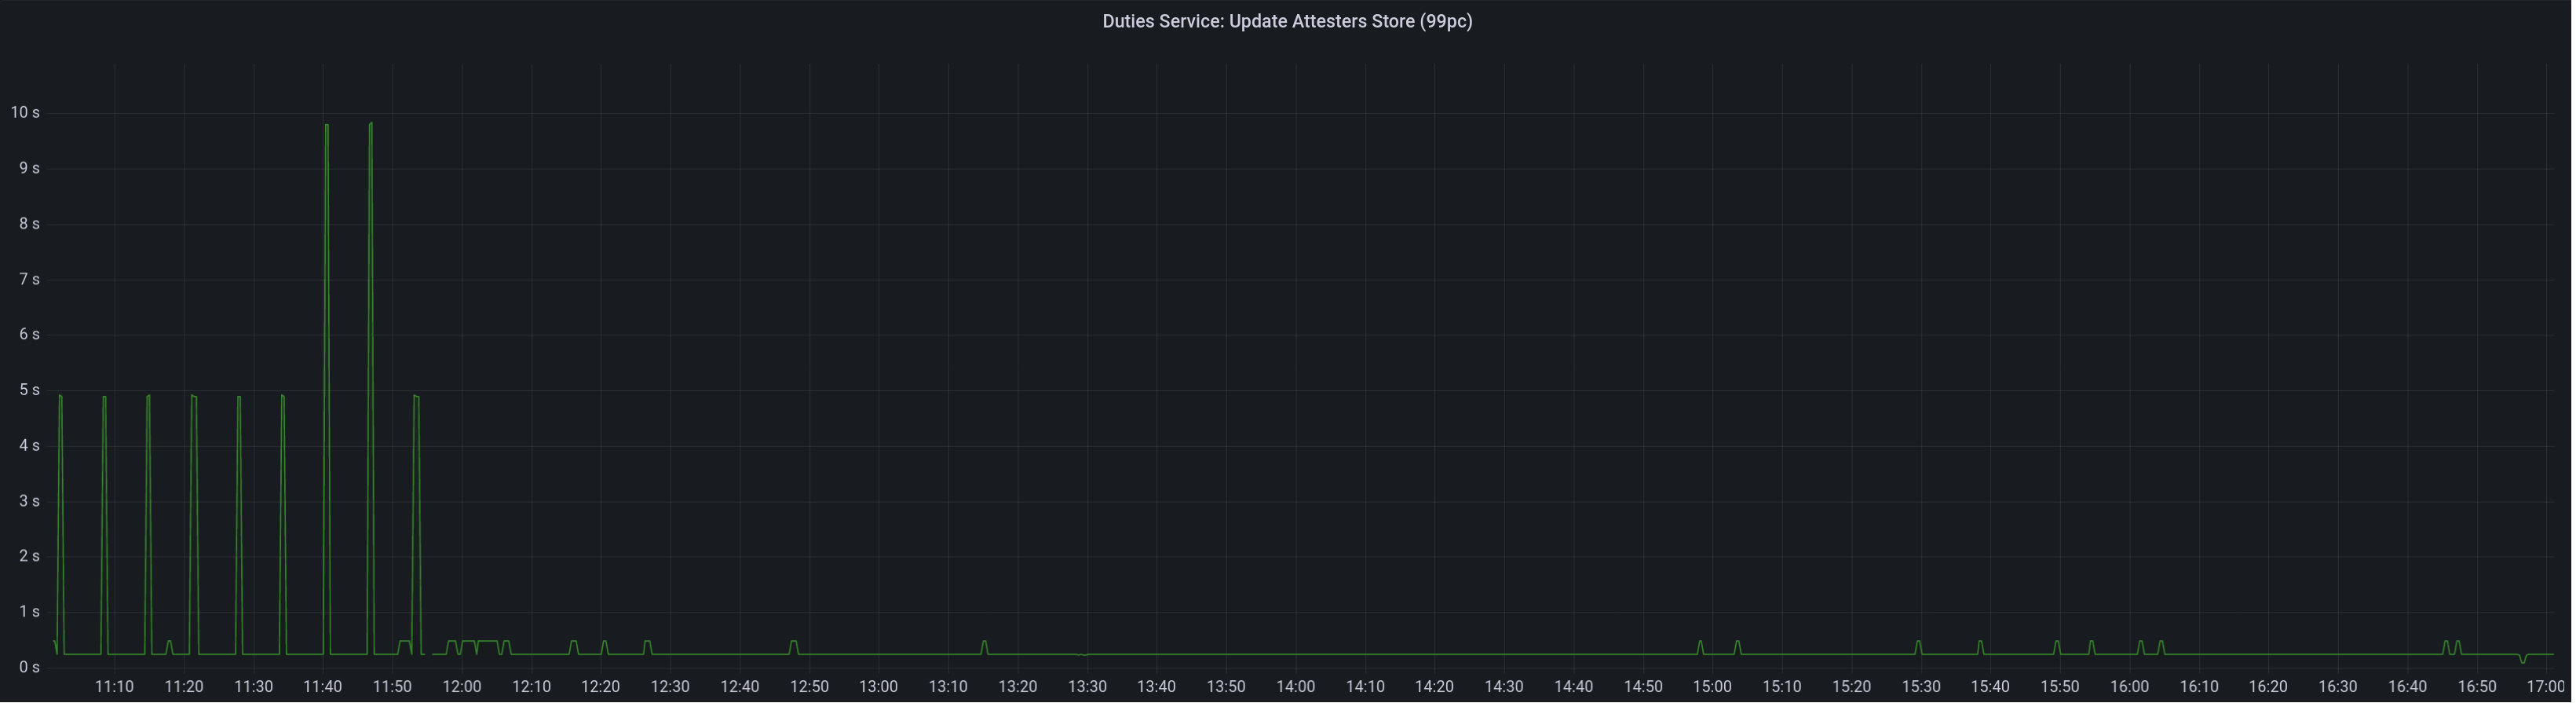The image size is (2576, 703).
Task: Click the 12:30 time axis label
Action: pyautogui.click(x=670, y=687)
